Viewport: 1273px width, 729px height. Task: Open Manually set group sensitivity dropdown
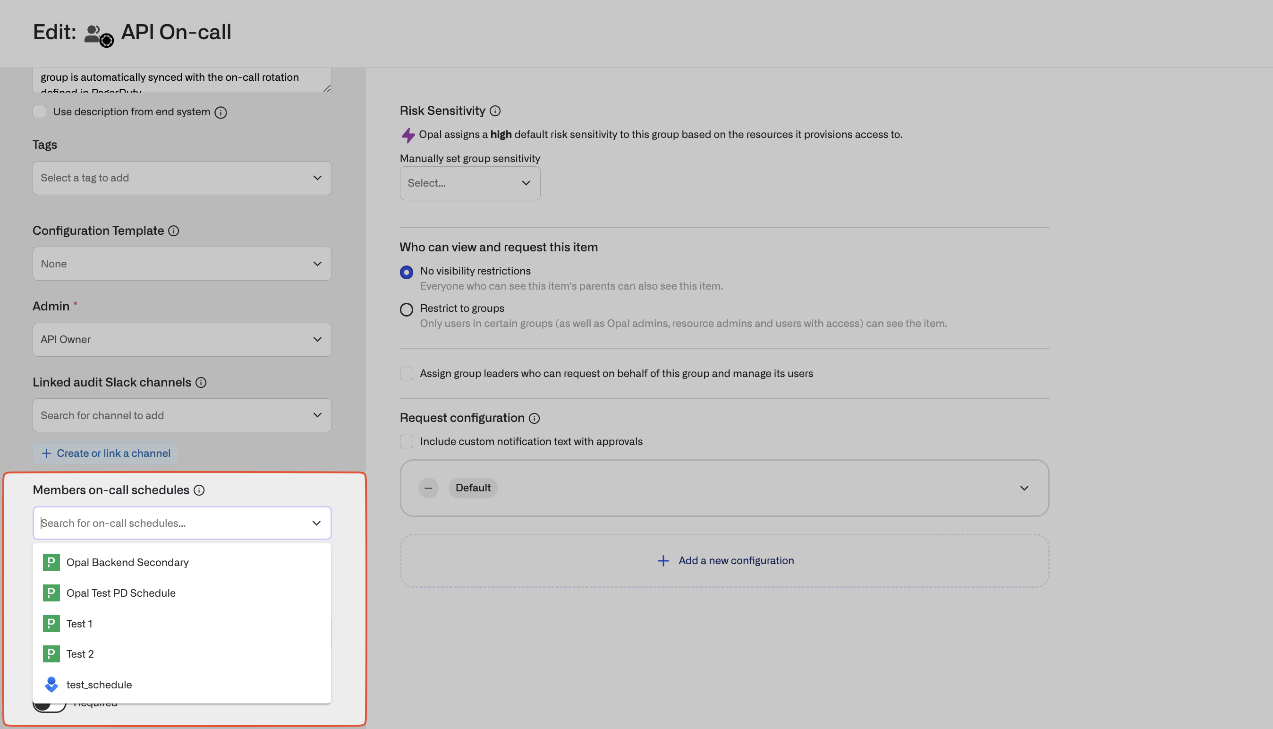[x=469, y=183]
